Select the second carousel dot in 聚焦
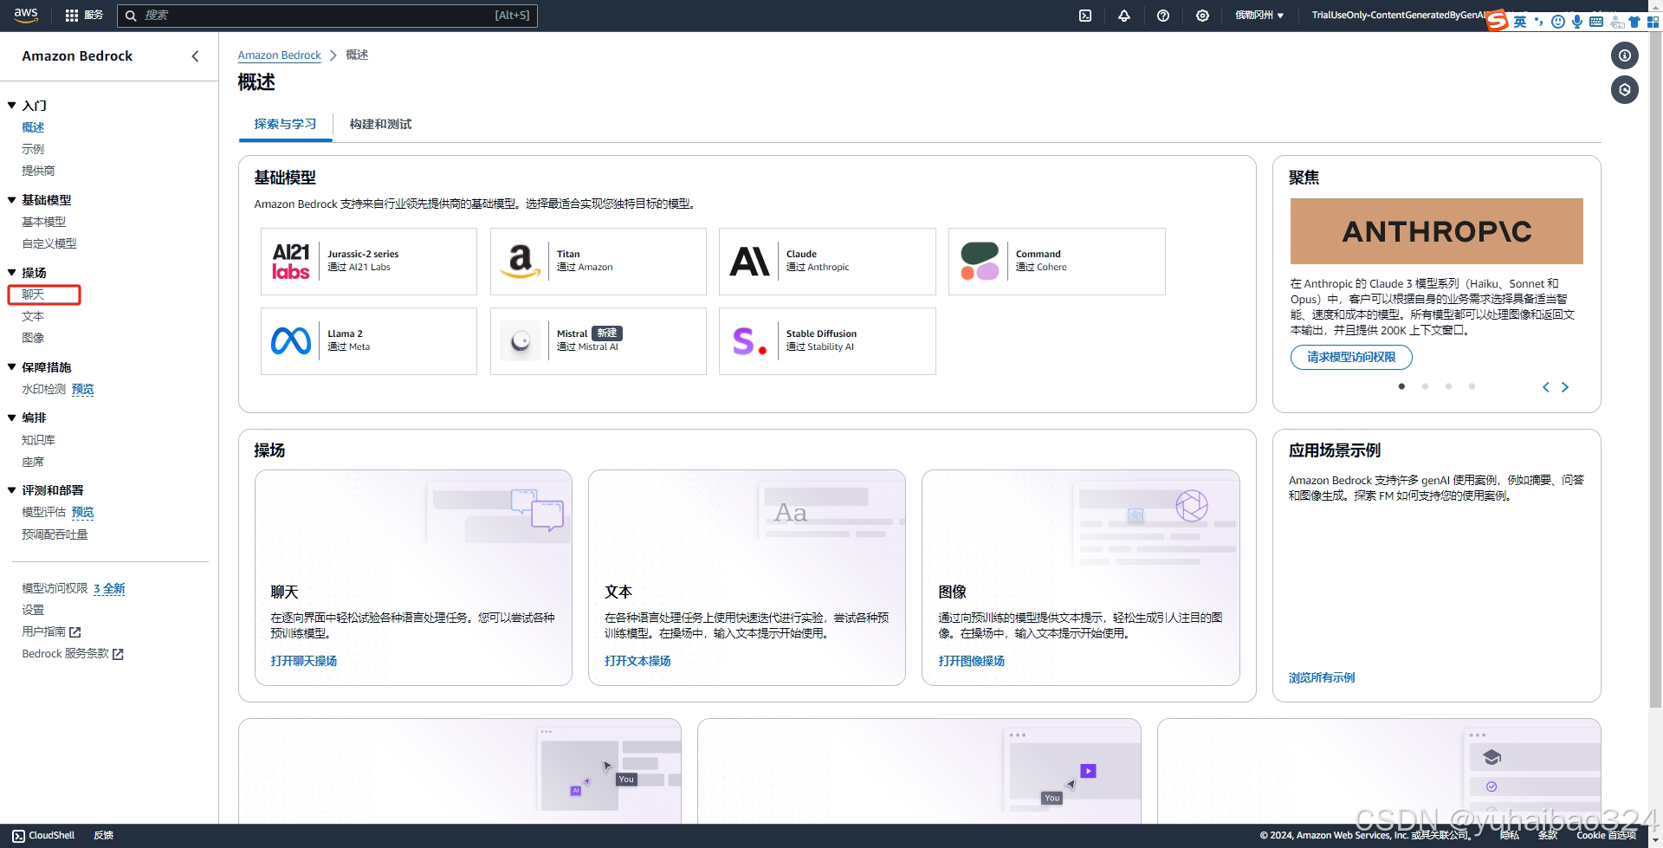This screenshot has height=848, width=1663. pos(1425,386)
